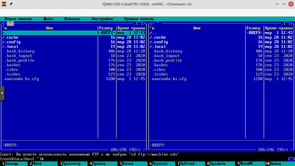Click the 7 НвКтлог function key button

[191, 164]
